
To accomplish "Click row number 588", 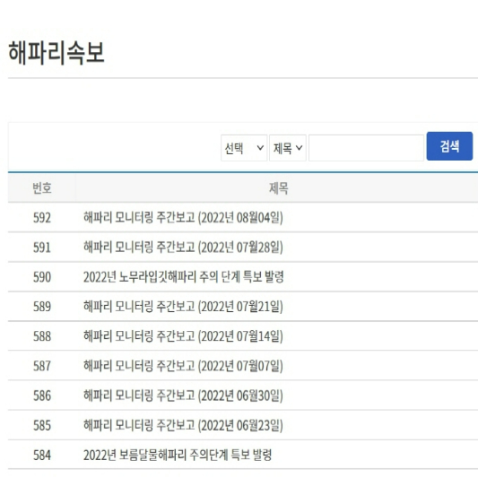I will [x=42, y=336].
